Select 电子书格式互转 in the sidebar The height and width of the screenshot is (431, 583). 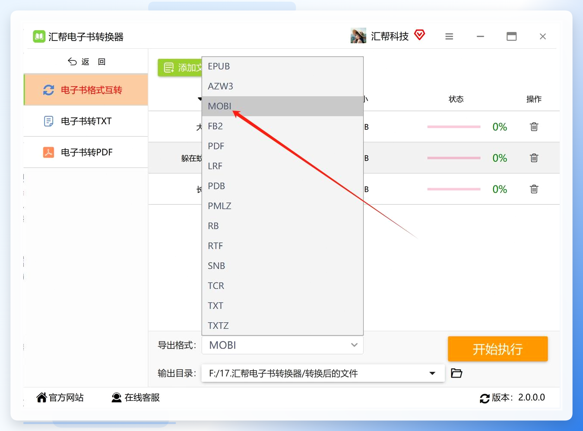pos(86,90)
